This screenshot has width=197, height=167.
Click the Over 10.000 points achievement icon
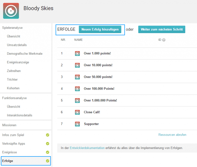77,65
